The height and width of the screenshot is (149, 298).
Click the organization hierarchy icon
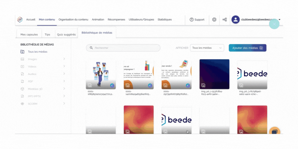point(225,20)
